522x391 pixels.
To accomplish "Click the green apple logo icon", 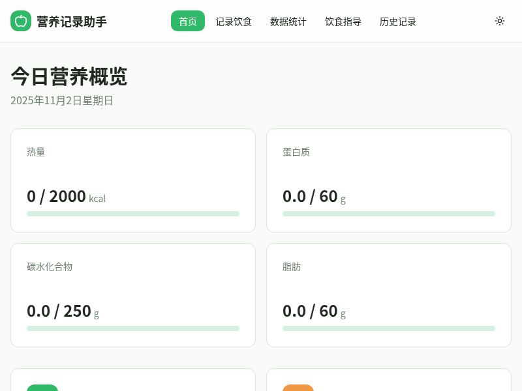I will [x=21, y=21].
